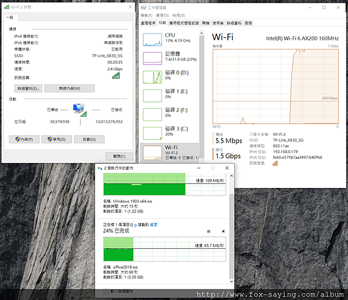Viewport: 348px width, 300px height.
Task: Click the 2.4 Gbps speed value
Action: 115,69
